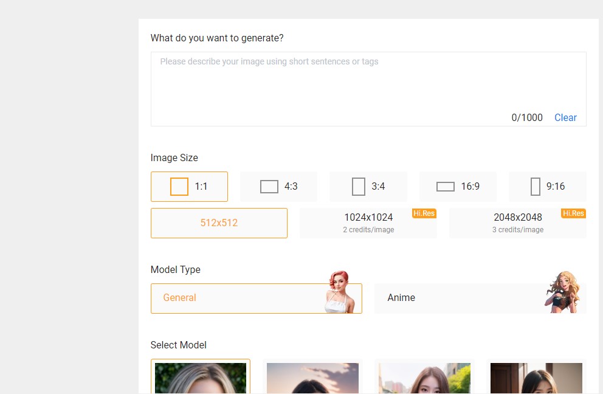Click the red-haired woman General model image
Image resolution: width=603 pixels, height=394 pixels.
(339, 292)
